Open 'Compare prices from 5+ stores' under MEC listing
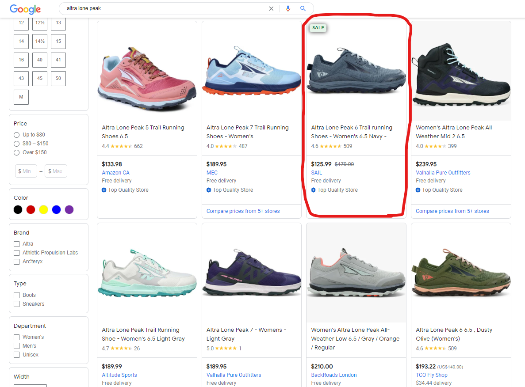 (x=243, y=211)
